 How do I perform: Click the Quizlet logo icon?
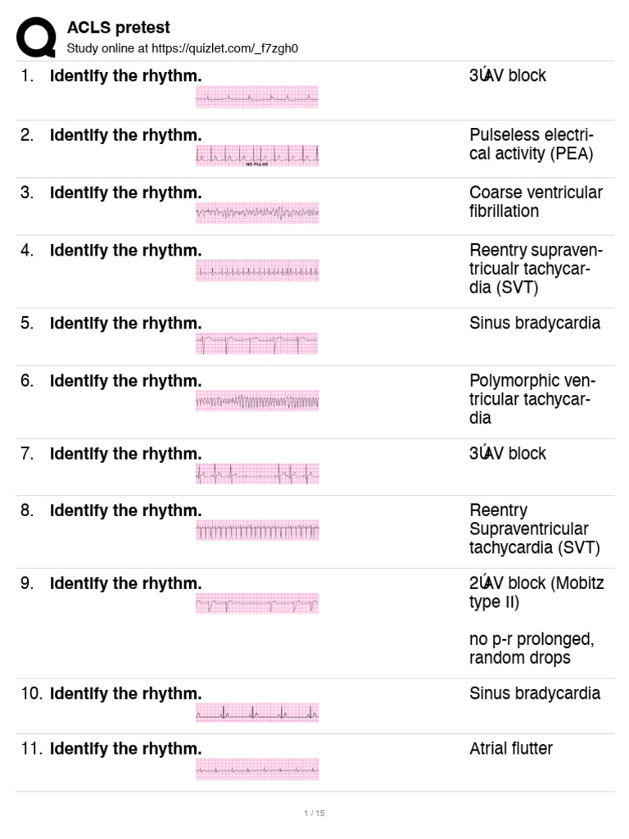[37, 38]
